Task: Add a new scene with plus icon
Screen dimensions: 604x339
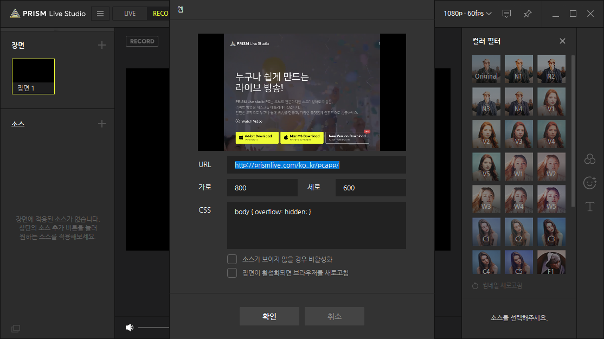Action: coord(102,45)
